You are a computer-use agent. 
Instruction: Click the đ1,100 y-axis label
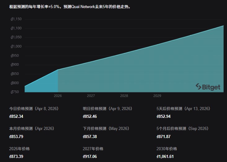(16, 28)
